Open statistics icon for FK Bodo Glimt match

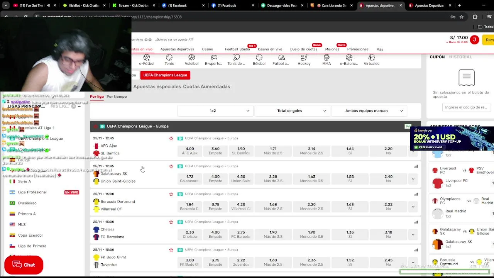click(416, 250)
